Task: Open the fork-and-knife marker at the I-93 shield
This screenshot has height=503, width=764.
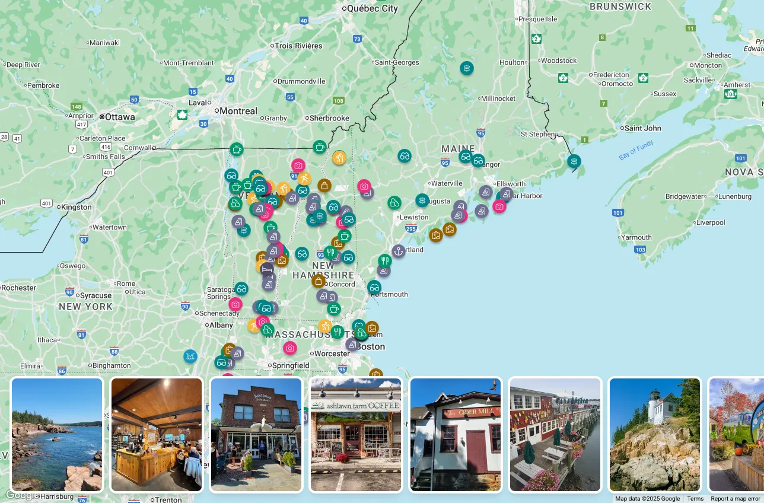Action: pos(330,253)
